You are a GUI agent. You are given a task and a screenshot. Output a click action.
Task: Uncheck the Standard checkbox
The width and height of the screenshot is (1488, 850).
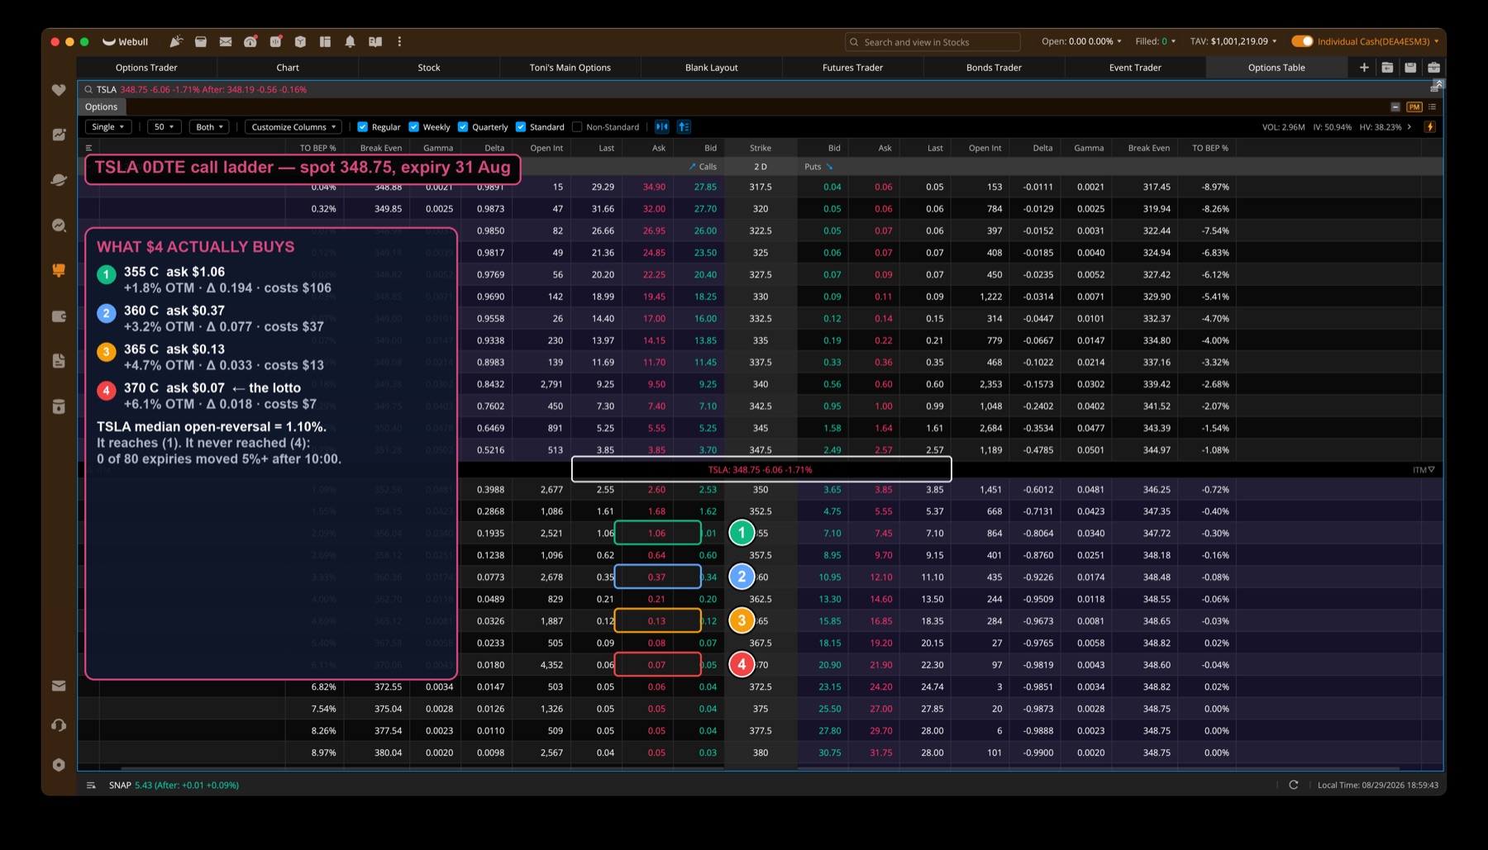click(x=521, y=127)
